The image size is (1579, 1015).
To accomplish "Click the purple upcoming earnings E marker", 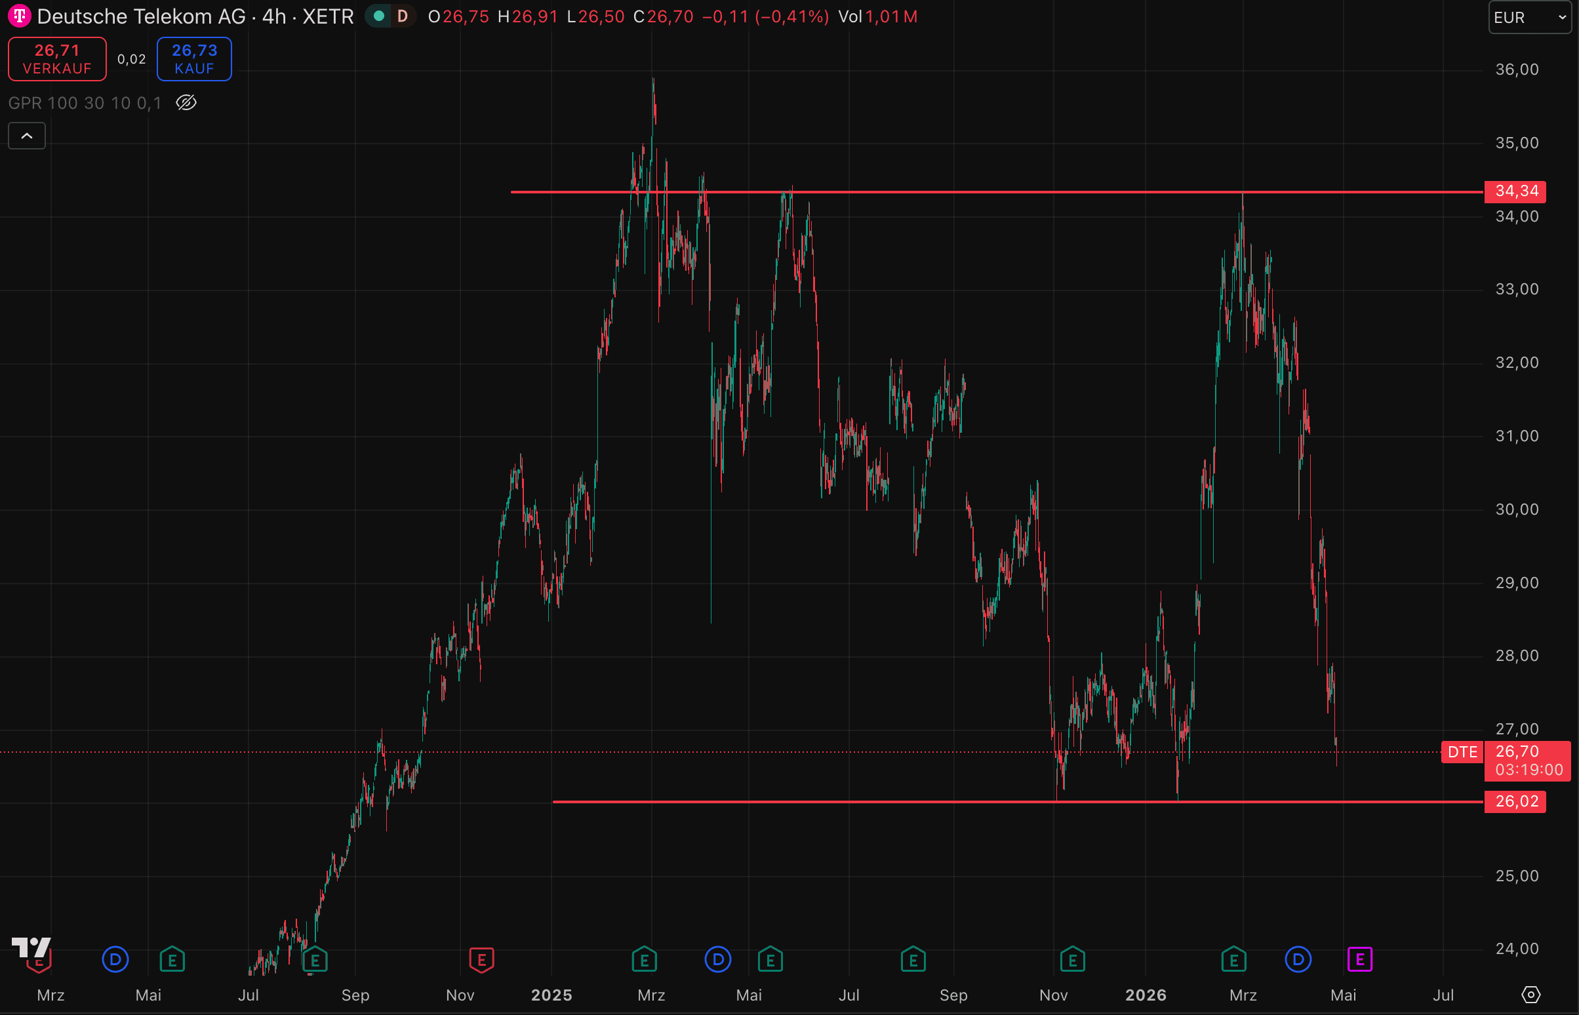I will coord(1359,960).
